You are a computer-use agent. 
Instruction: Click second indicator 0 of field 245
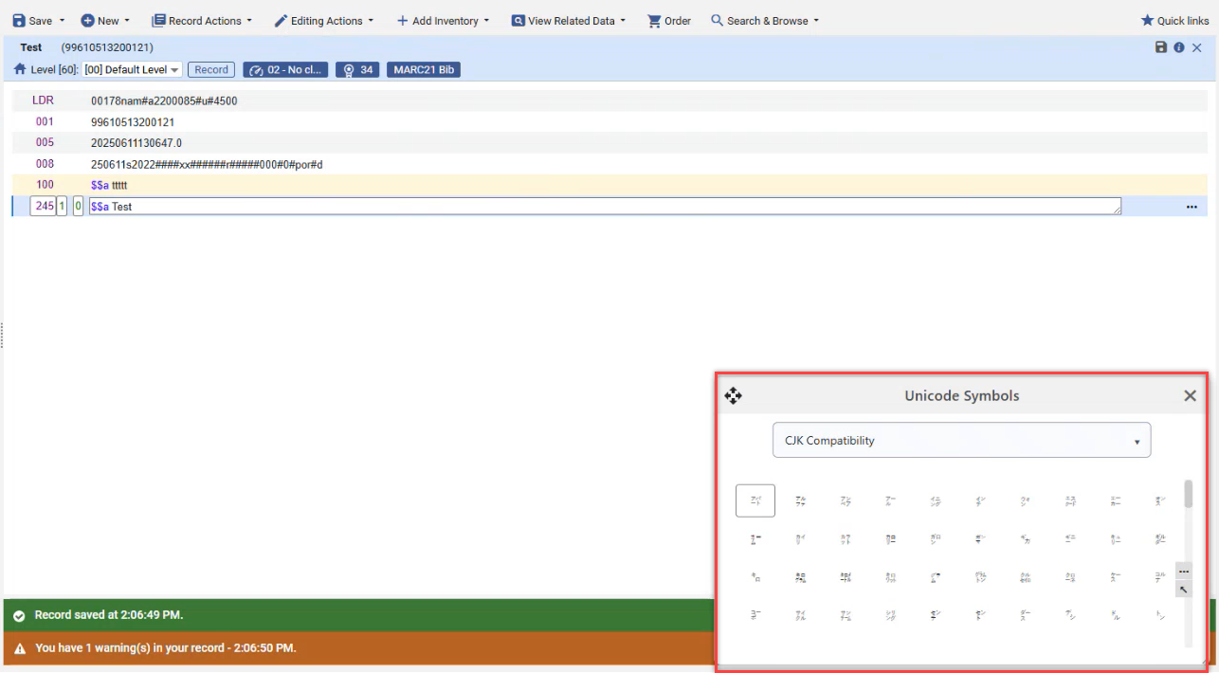(x=78, y=206)
